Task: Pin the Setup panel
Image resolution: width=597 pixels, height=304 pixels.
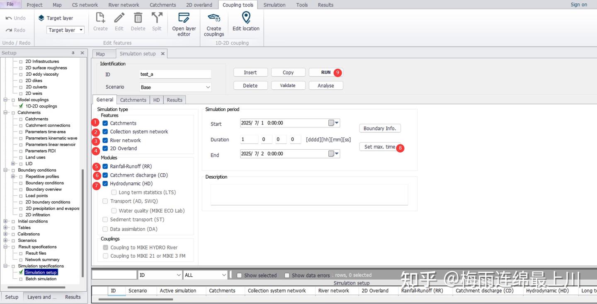Action: coord(73,53)
